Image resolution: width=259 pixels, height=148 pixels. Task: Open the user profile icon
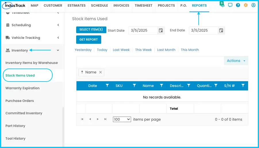tap(253, 5)
